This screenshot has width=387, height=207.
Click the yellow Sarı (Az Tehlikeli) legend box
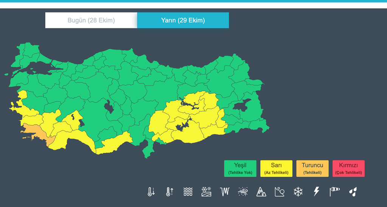click(x=276, y=168)
